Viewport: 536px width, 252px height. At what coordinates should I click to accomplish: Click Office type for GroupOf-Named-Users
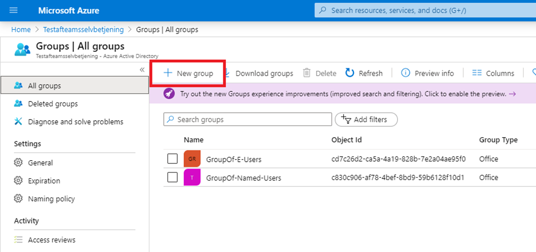[488, 177]
